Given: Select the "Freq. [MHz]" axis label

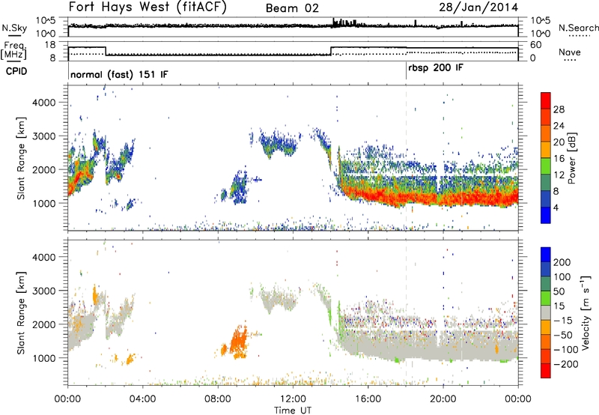Looking at the screenshot, I should coord(13,50).
